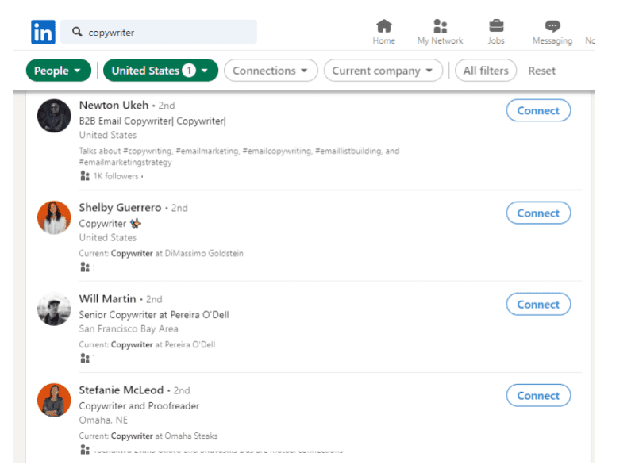Click mutual connections icon under Will Martin
Viewport: 635px width, 476px height.
click(85, 359)
